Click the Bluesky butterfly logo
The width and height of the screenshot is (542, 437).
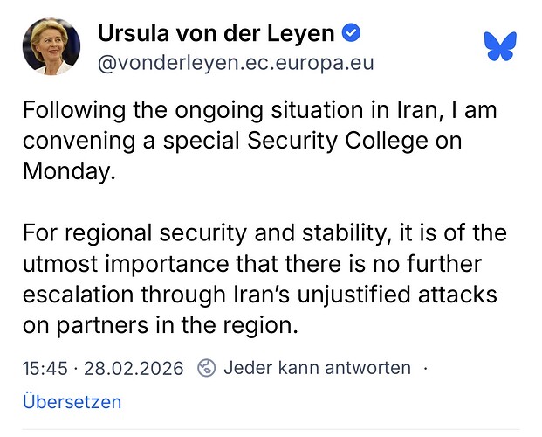coord(500,45)
